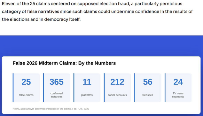Click the number 11 in platforms card

87,82
